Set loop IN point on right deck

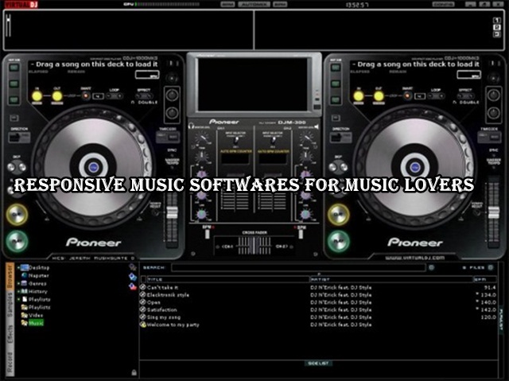[359, 96]
